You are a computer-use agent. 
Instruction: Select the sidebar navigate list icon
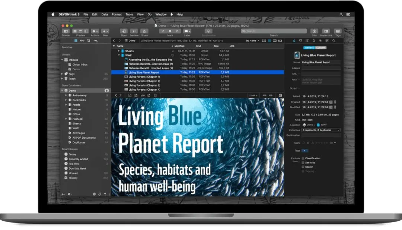click(x=75, y=41)
